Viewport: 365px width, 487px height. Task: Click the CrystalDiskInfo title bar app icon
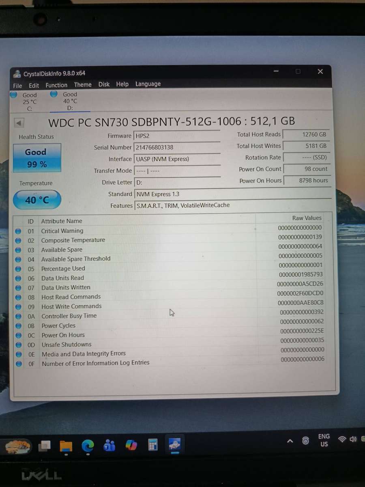click(17, 73)
